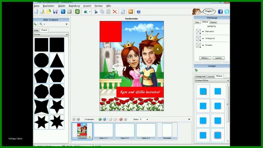
Task: Delete object with the red X icon
Action: pyautogui.click(x=115, y=12)
